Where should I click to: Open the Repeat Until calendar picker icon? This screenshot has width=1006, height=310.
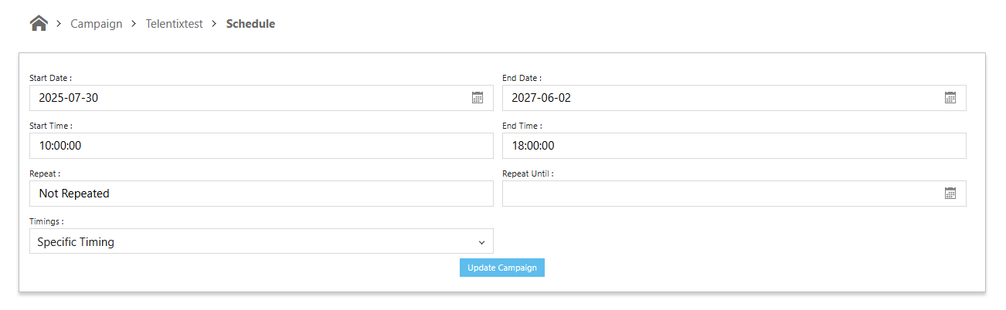950,194
